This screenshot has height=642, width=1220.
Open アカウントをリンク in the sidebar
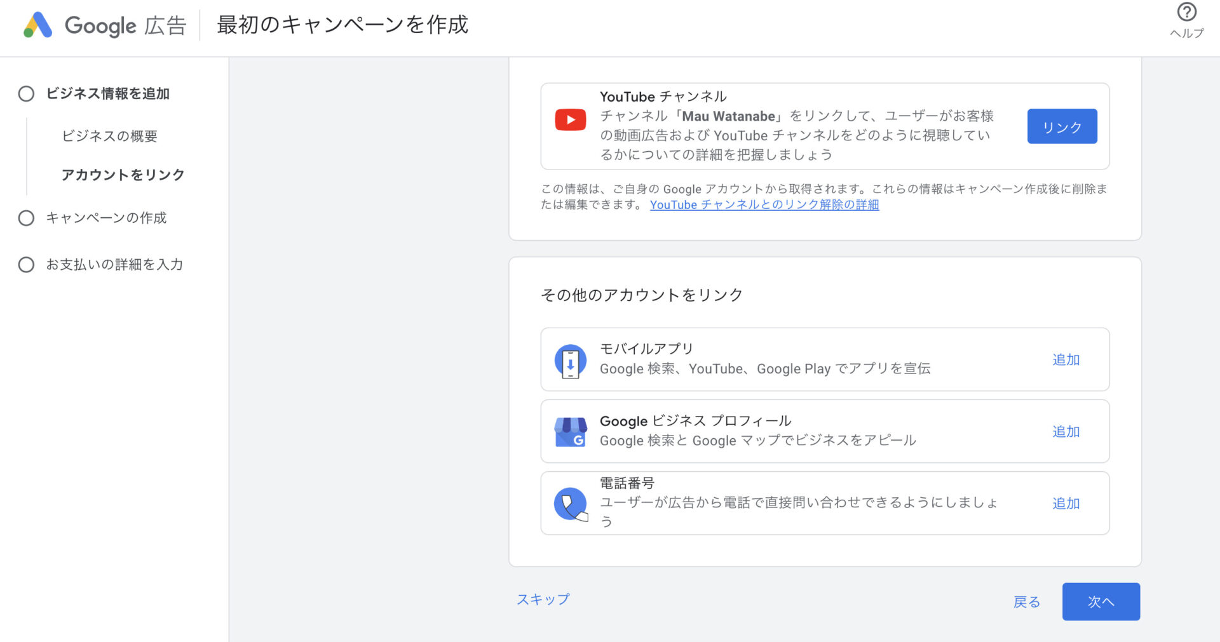(x=123, y=175)
